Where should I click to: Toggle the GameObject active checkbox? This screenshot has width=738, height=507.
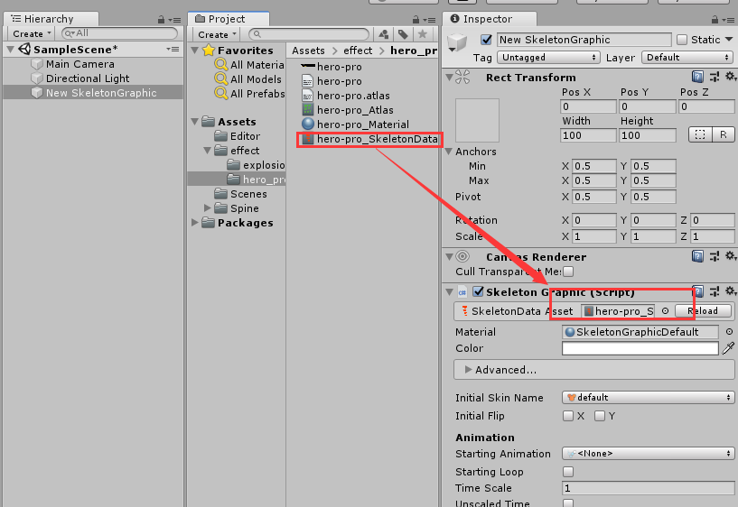(486, 40)
